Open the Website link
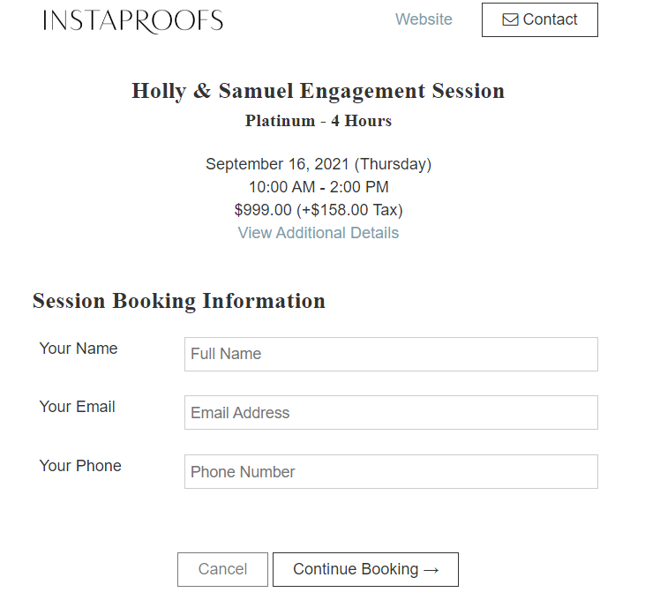This screenshot has height=615, width=660. coord(424,19)
